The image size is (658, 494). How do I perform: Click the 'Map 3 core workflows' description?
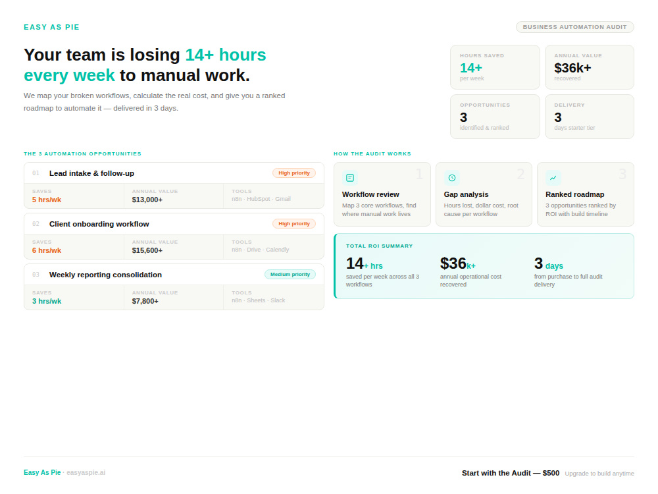[379, 209]
